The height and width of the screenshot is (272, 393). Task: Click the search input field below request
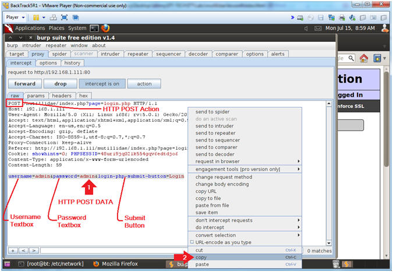tap(114, 250)
